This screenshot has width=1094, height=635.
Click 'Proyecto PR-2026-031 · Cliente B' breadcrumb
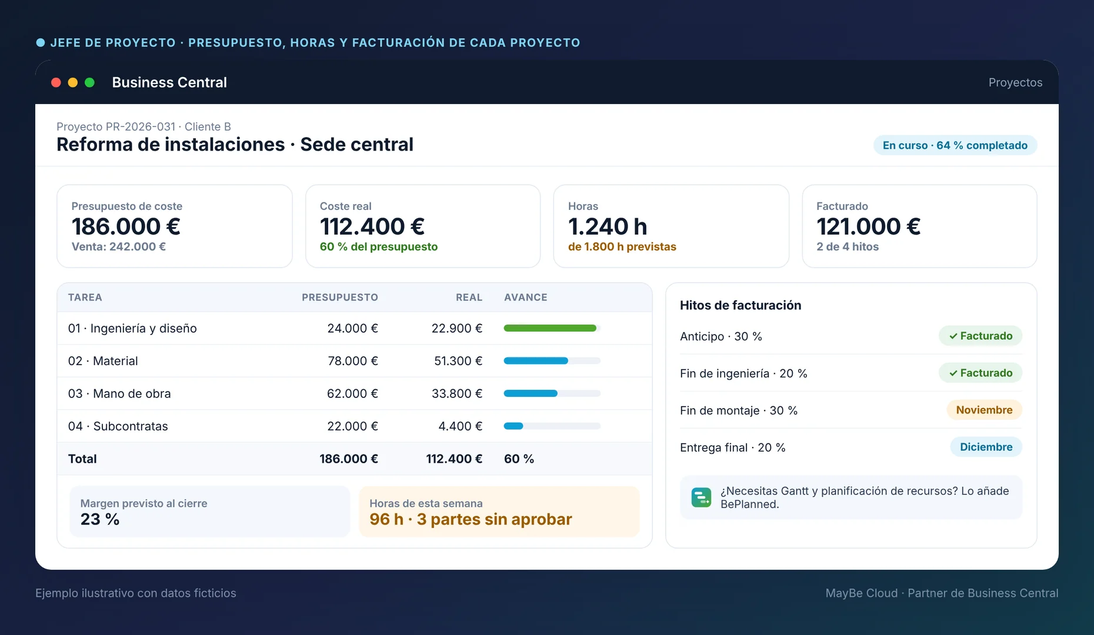[x=144, y=126]
